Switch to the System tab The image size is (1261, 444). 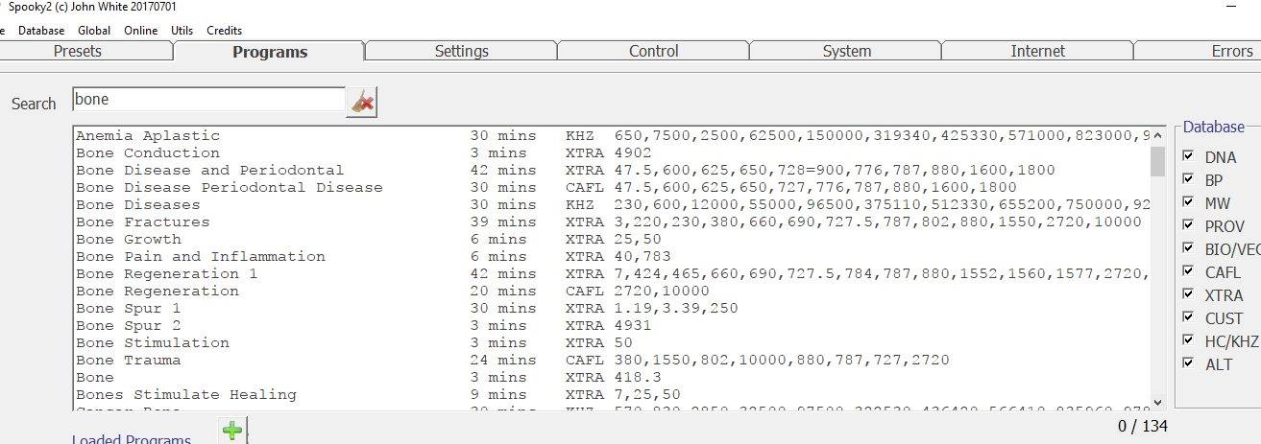point(846,51)
